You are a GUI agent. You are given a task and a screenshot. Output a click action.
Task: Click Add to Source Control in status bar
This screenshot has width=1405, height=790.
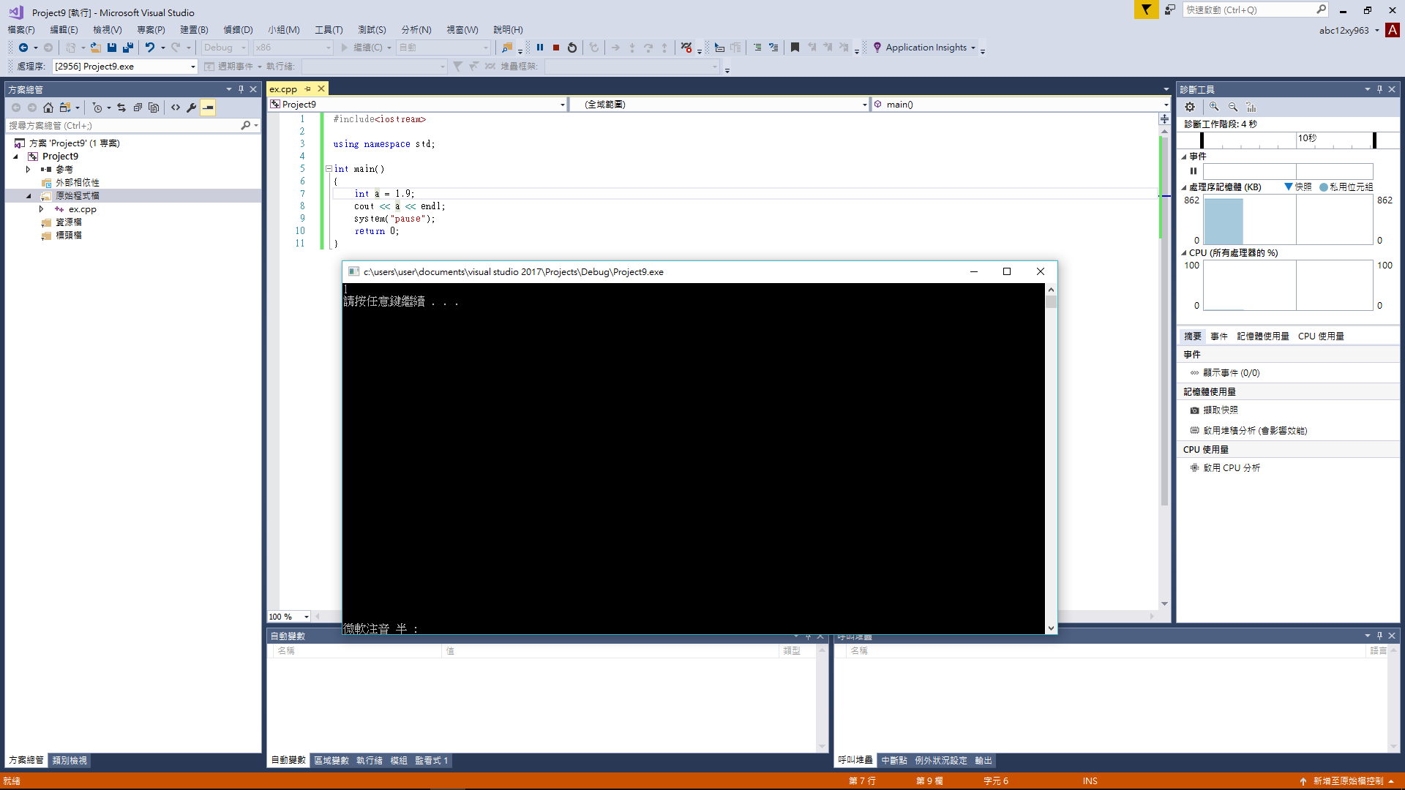pyautogui.click(x=1348, y=781)
